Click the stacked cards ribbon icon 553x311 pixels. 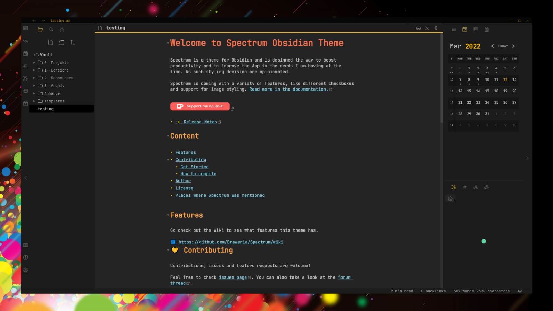pyautogui.click(x=26, y=91)
